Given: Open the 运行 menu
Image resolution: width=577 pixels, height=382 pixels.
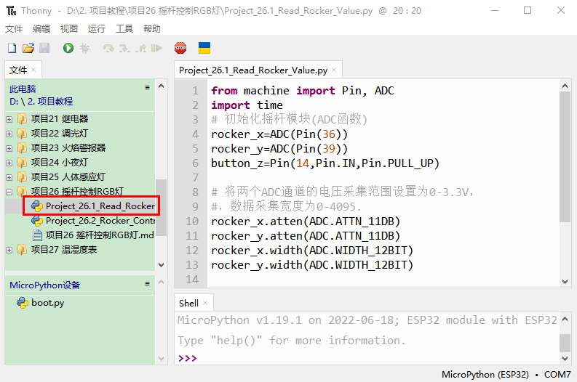Looking at the screenshot, I should pyautogui.click(x=96, y=28).
